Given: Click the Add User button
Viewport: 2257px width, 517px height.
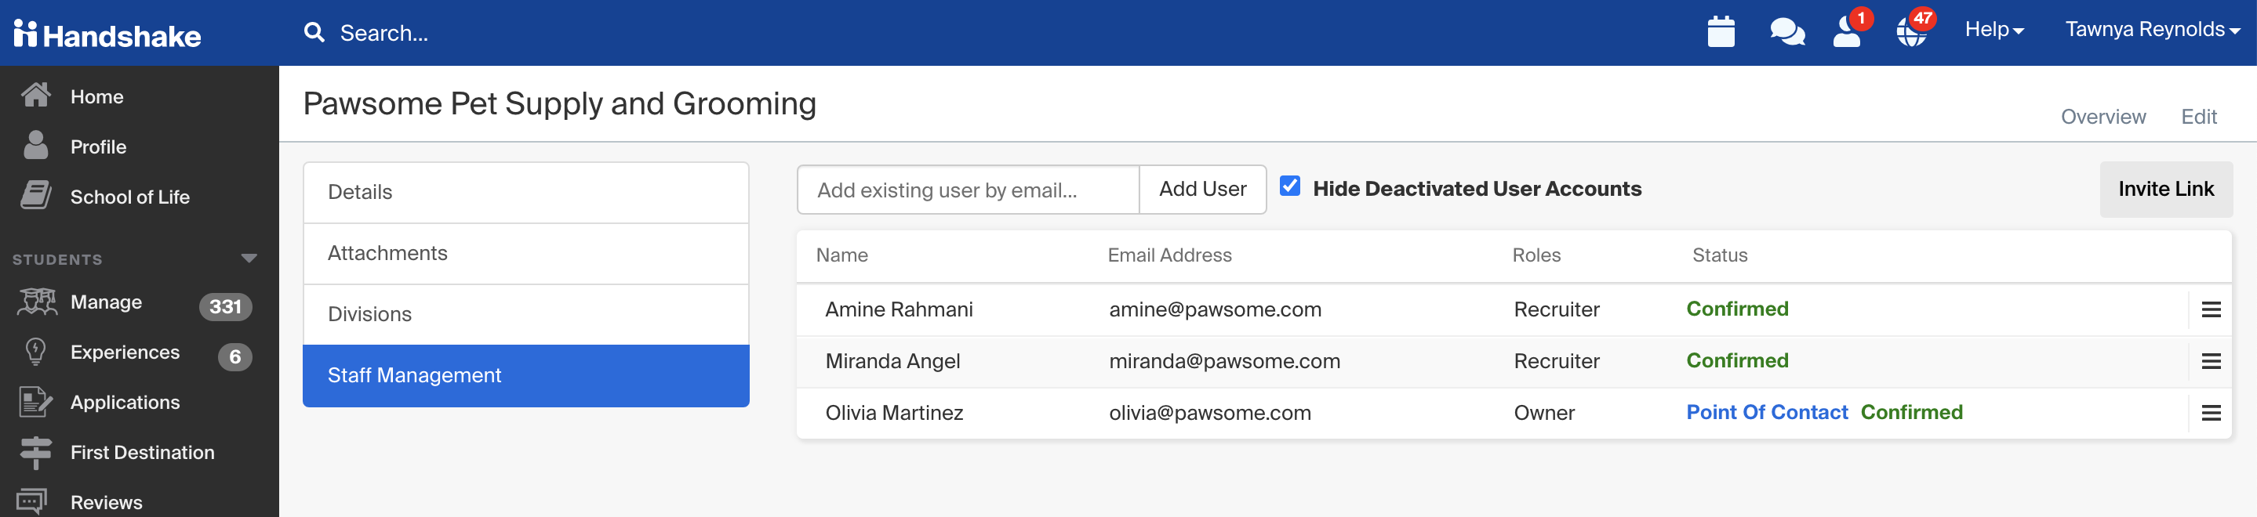Looking at the screenshot, I should point(1202,190).
